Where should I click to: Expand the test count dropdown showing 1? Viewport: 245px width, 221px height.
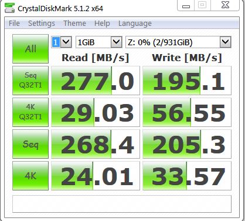pyautogui.click(x=66, y=42)
